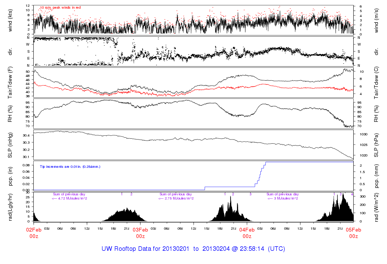Click the 'rad (W/m^2)' axis label
This screenshot has width=387, height=264.
[376, 207]
